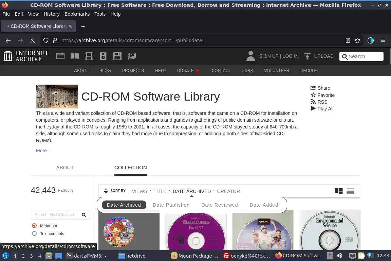The width and height of the screenshot is (391, 261).
Task: Choose Date Added sort option
Action: (x=264, y=205)
